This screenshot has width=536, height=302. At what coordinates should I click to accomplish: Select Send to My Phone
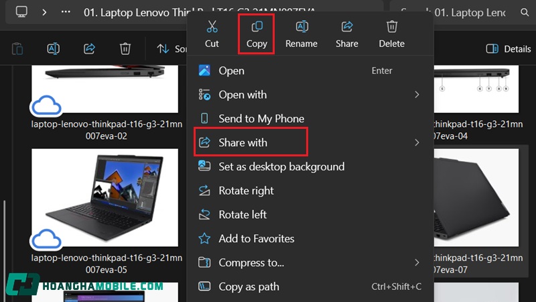coord(310,119)
